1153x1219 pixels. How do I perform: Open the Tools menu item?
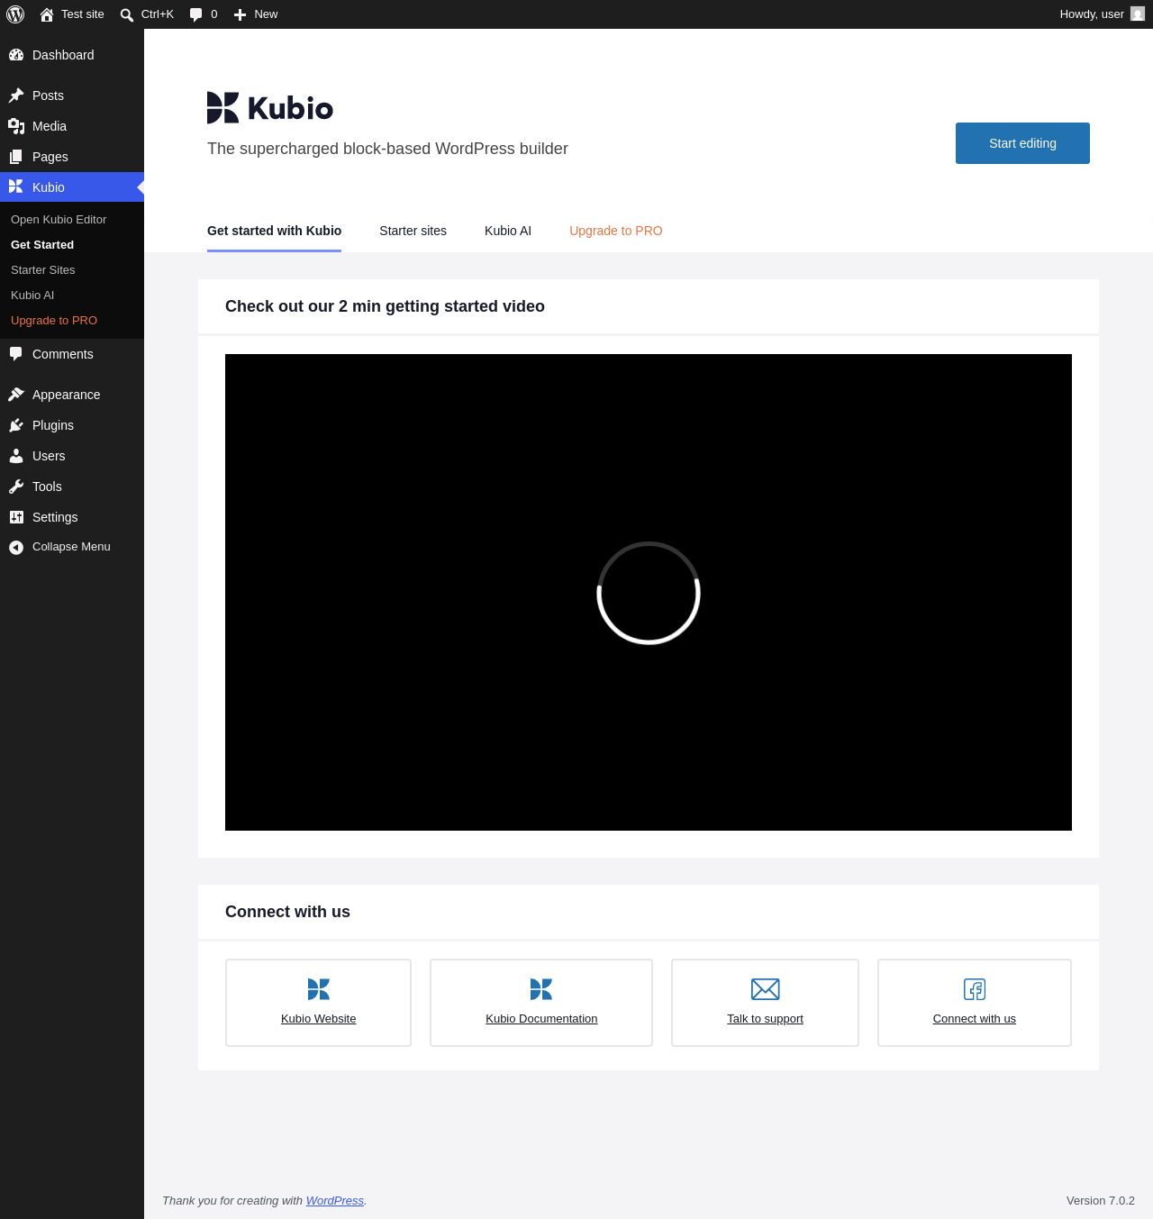click(x=72, y=487)
